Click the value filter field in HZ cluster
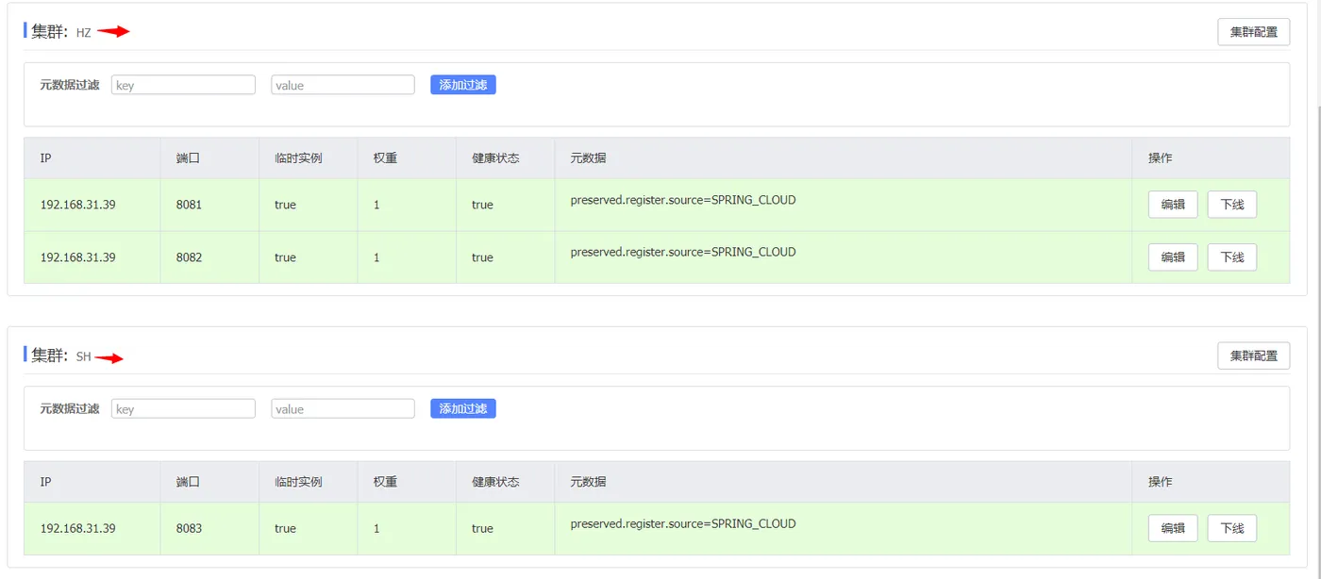Image resolution: width=1321 pixels, height=579 pixels. tap(343, 85)
